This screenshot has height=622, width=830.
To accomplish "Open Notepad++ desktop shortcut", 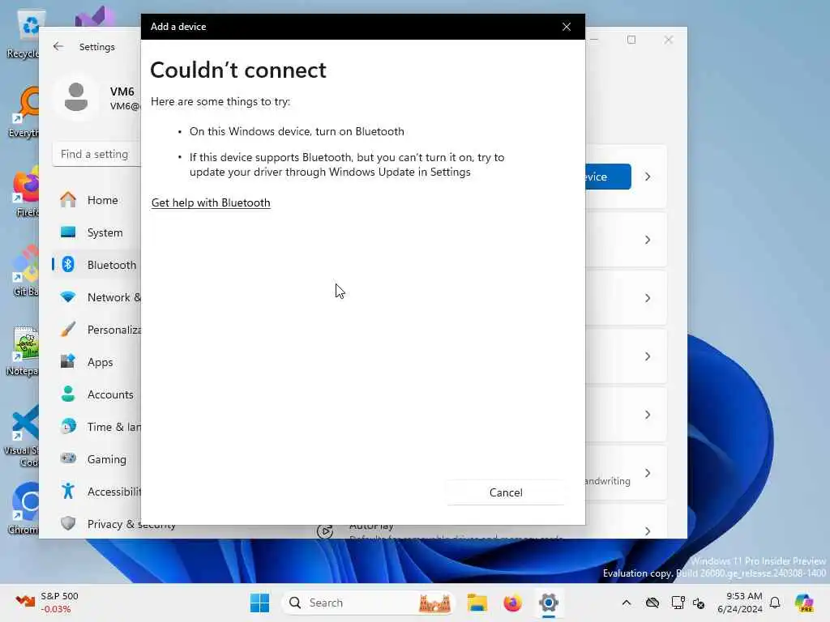I will tap(22, 351).
